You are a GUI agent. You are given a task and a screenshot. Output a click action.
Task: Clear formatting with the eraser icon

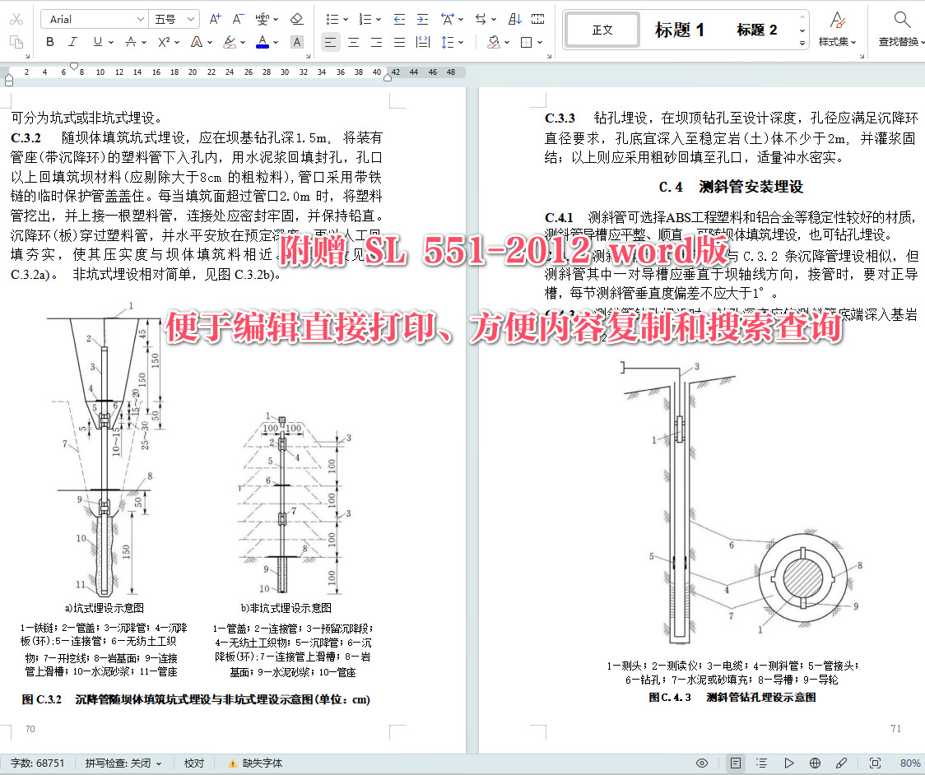(x=297, y=18)
